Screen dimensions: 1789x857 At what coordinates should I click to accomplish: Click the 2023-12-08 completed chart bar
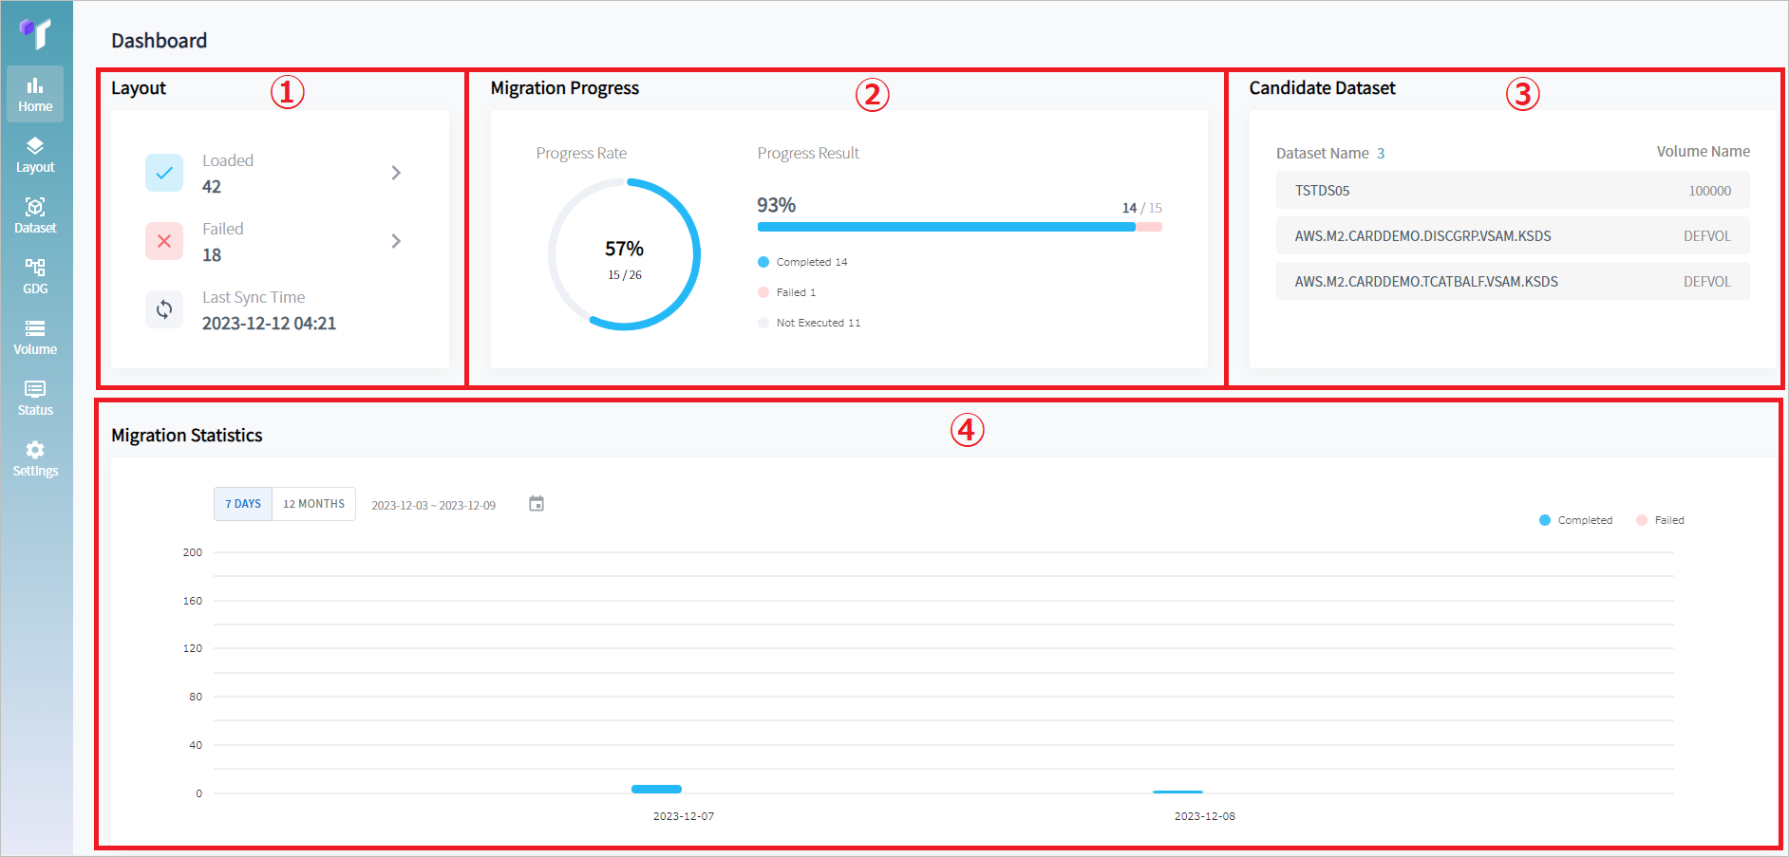pyautogui.click(x=1177, y=792)
